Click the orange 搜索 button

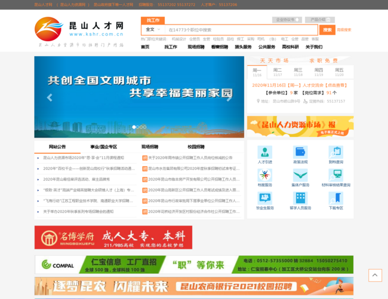tap(327, 30)
